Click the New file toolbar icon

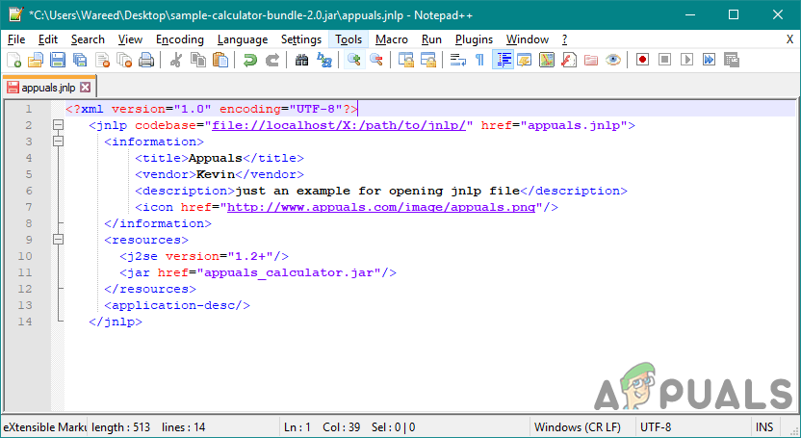point(13,60)
